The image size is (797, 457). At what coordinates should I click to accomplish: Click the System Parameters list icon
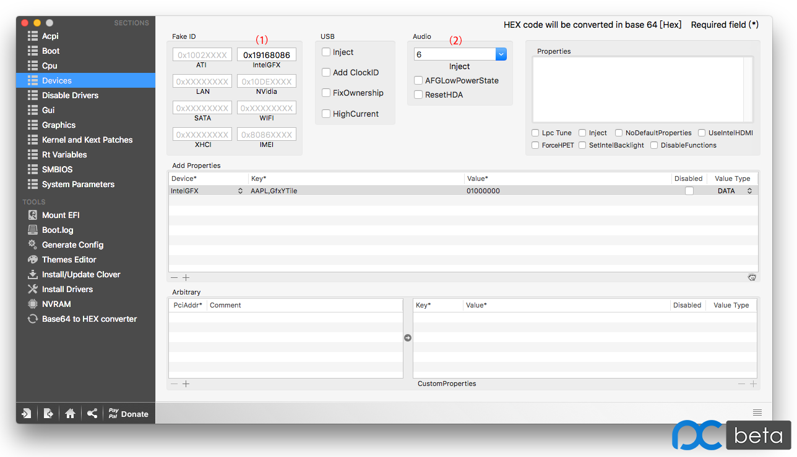[33, 184]
